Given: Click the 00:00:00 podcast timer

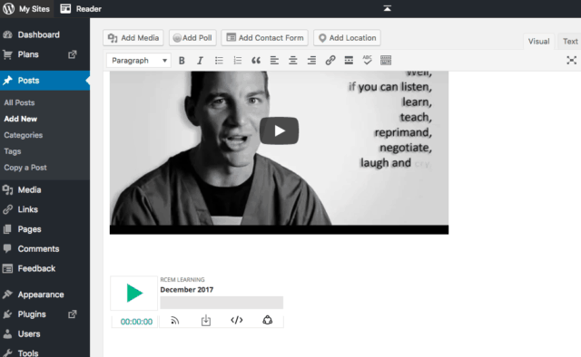Looking at the screenshot, I should [x=136, y=322].
